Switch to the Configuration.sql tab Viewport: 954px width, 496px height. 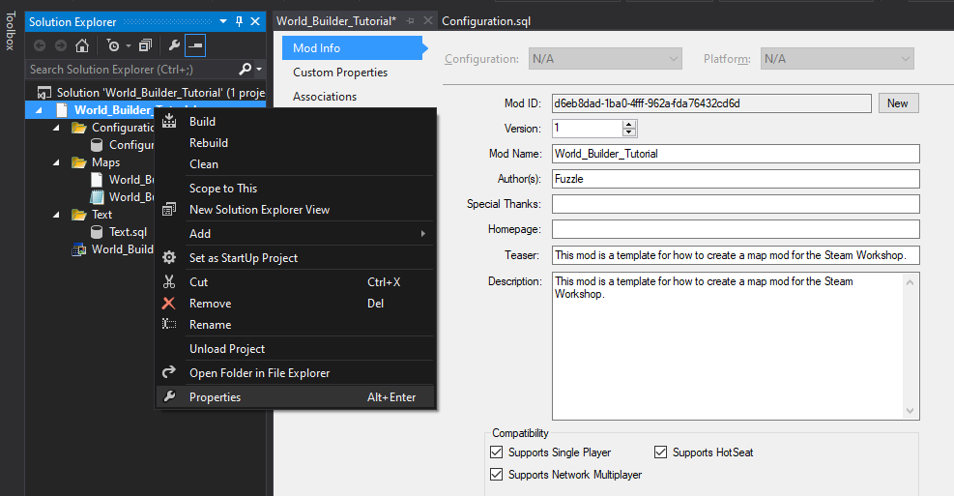point(486,21)
